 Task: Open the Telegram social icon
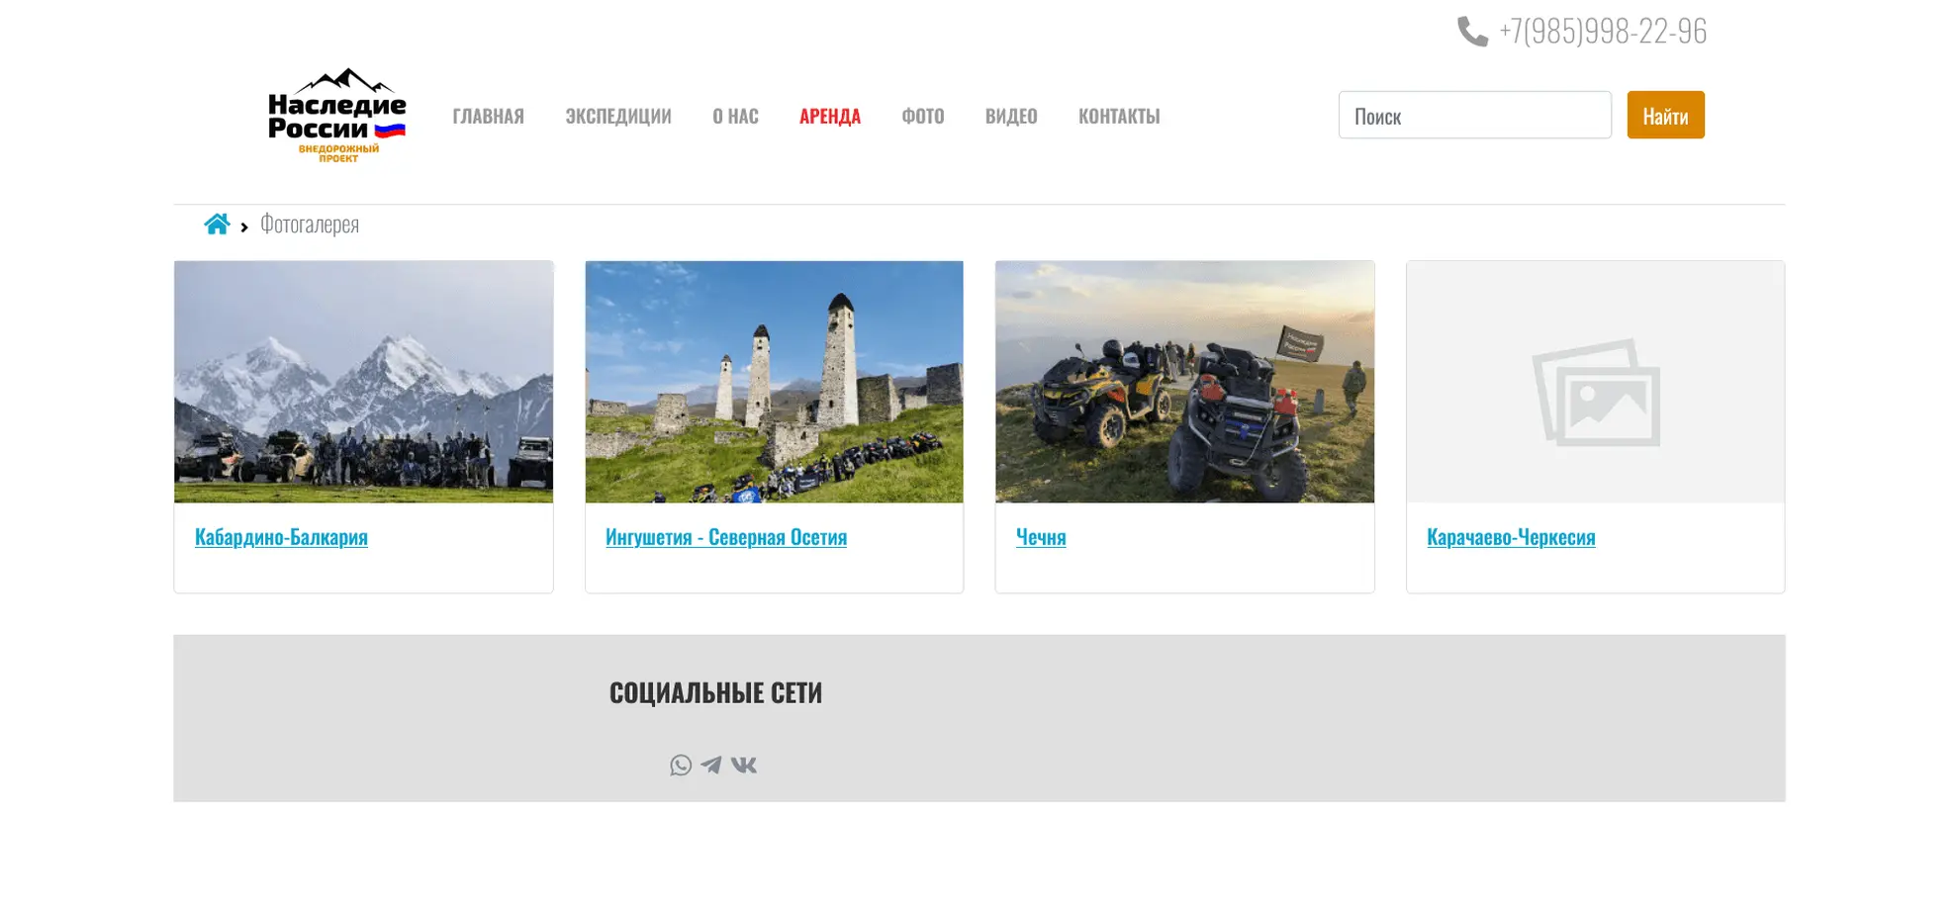click(711, 766)
